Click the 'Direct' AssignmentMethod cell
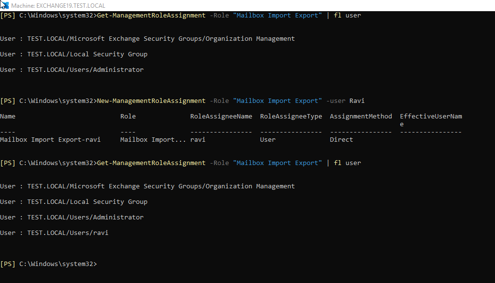The width and height of the screenshot is (495, 283). click(x=341, y=140)
